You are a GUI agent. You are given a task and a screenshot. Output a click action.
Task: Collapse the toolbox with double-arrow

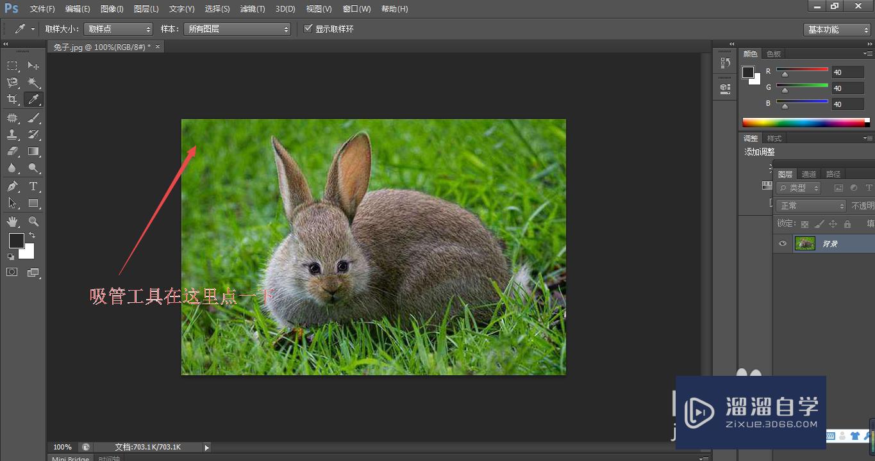click(5, 44)
